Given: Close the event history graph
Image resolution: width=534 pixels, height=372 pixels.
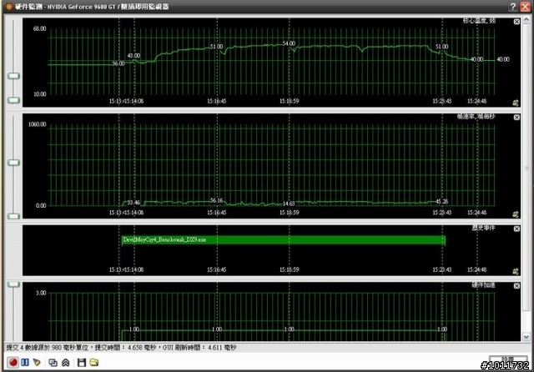Looking at the screenshot, I should pyautogui.click(x=516, y=229).
